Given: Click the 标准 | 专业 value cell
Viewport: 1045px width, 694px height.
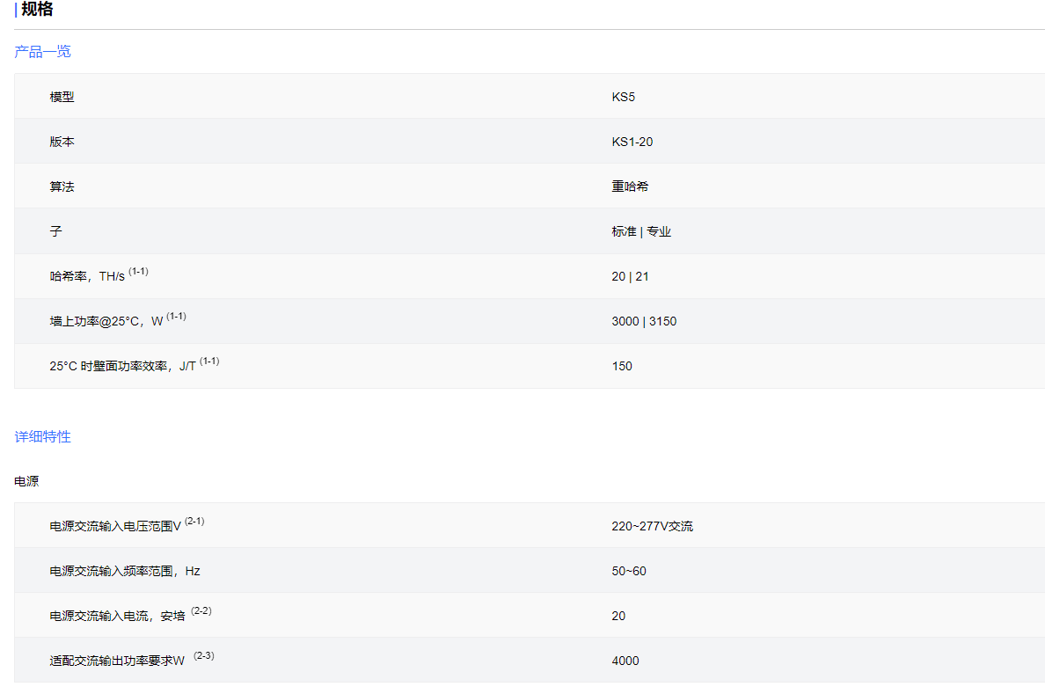Looking at the screenshot, I should pyautogui.click(x=641, y=231).
